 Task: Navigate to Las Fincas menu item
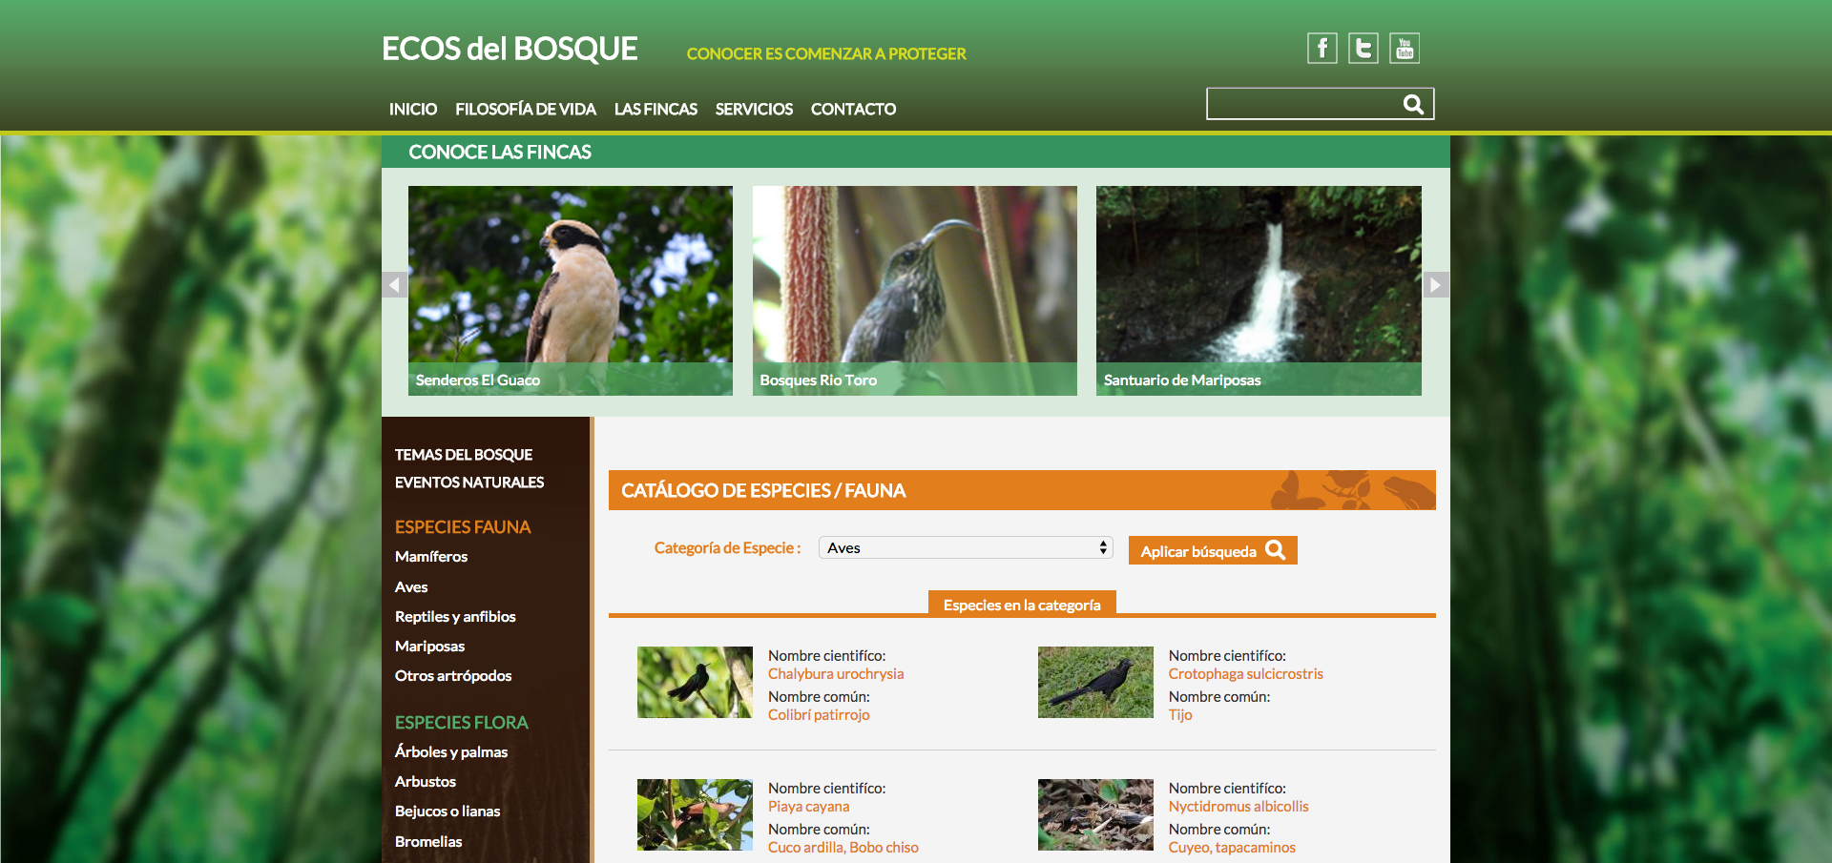coord(656,110)
